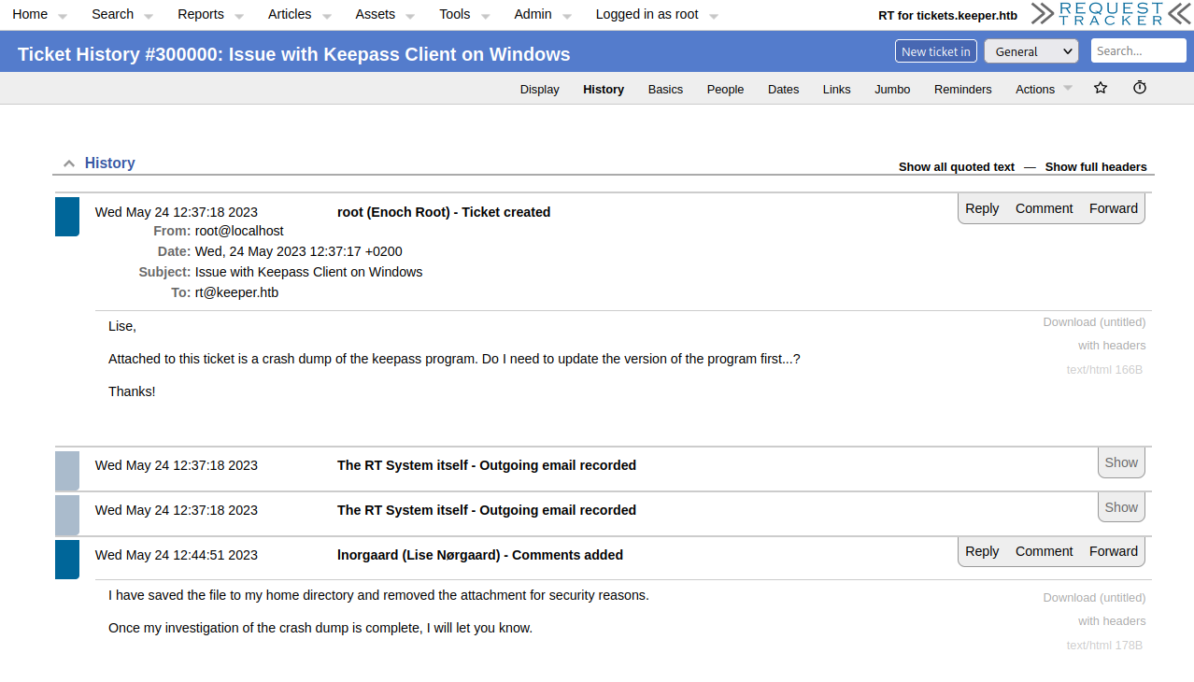Image resolution: width=1194 pixels, height=682 pixels.
Task: Click 'root (Enoch Root) - Ticket created' text
Action: coord(444,212)
